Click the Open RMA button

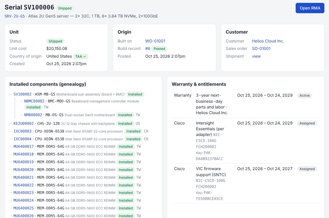click(310, 8)
